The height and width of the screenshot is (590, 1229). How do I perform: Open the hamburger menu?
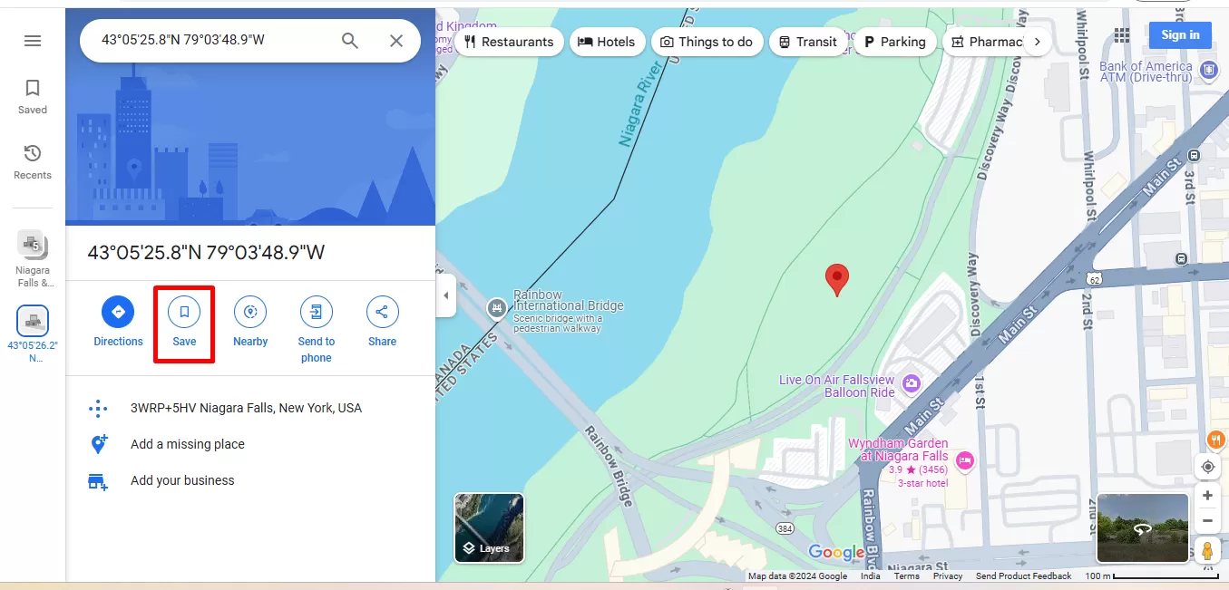coord(33,41)
